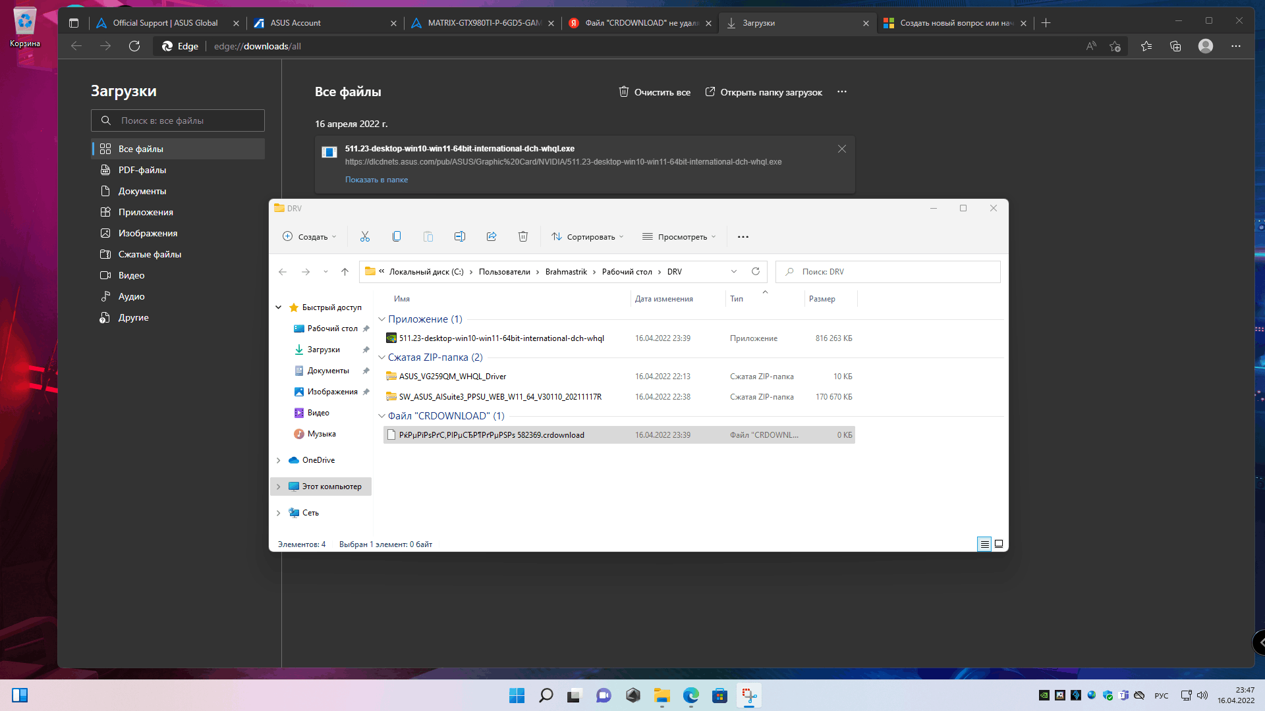The image size is (1265, 711).
Task: Collapse the Сжатая ZIP-папка (2) group
Action: pos(381,357)
